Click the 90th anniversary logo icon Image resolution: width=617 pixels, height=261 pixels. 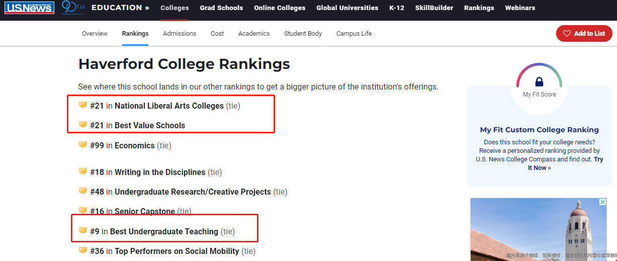coord(73,8)
